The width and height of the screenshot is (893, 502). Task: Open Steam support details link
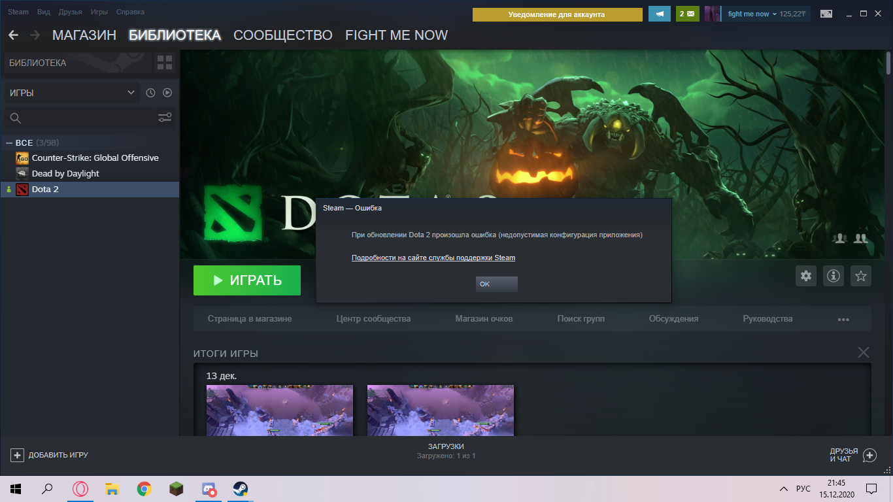[x=433, y=258]
